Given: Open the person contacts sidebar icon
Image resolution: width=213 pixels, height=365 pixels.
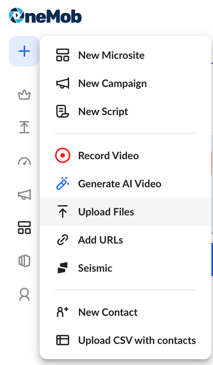Looking at the screenshot, I should click(24, 295).
